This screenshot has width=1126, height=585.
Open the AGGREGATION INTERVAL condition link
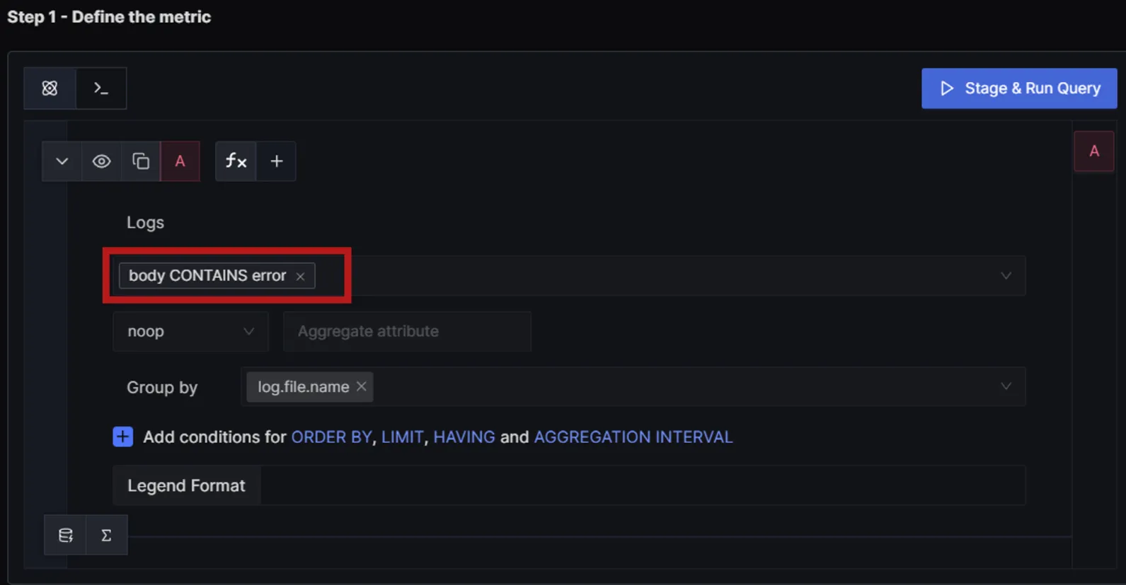point(633,437)
